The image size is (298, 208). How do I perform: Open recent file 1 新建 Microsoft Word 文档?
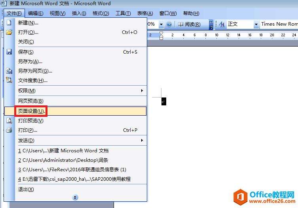coord(75,151)
